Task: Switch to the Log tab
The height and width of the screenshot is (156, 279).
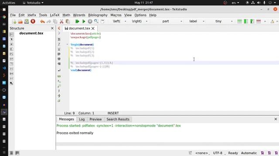Action: 82,120
